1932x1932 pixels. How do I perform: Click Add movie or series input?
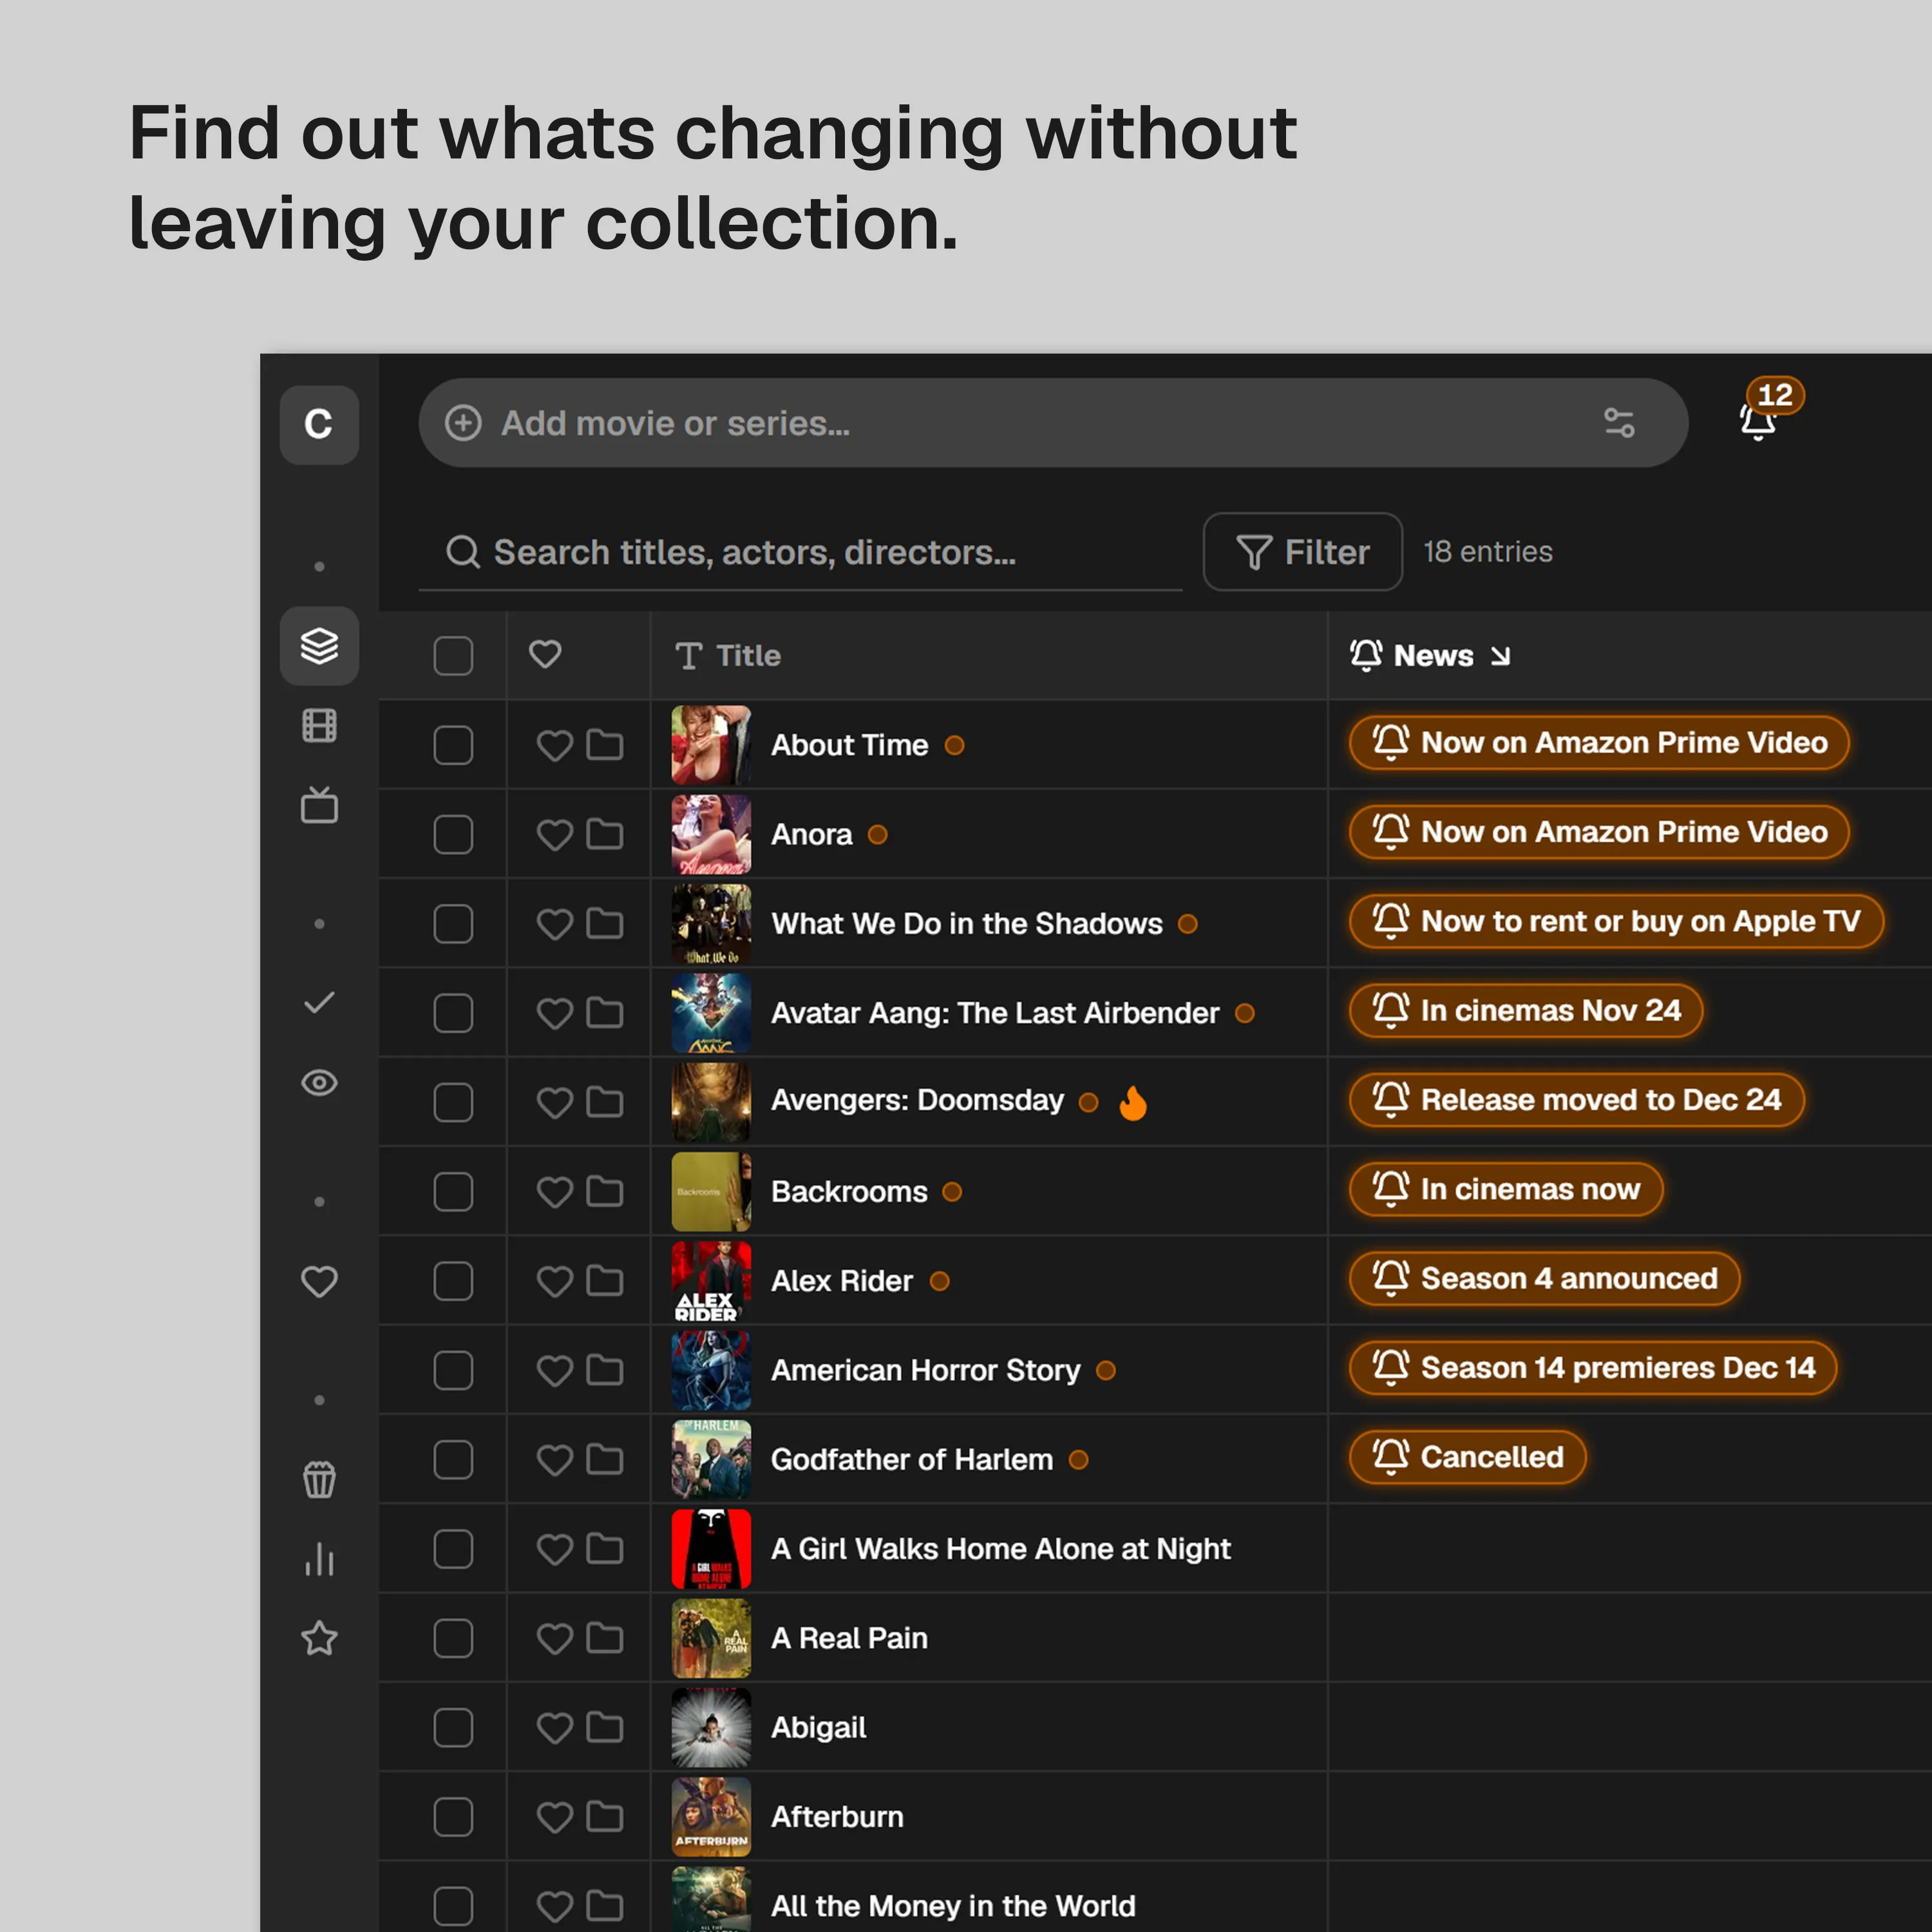(x=1052, y=423)
